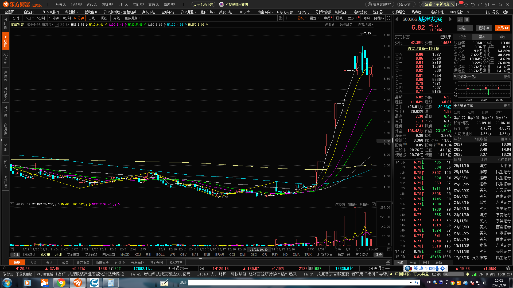Click the skin (shirt) theme icon
The image size is (513, 288).
pyautogui.click(x=480, y=4)
